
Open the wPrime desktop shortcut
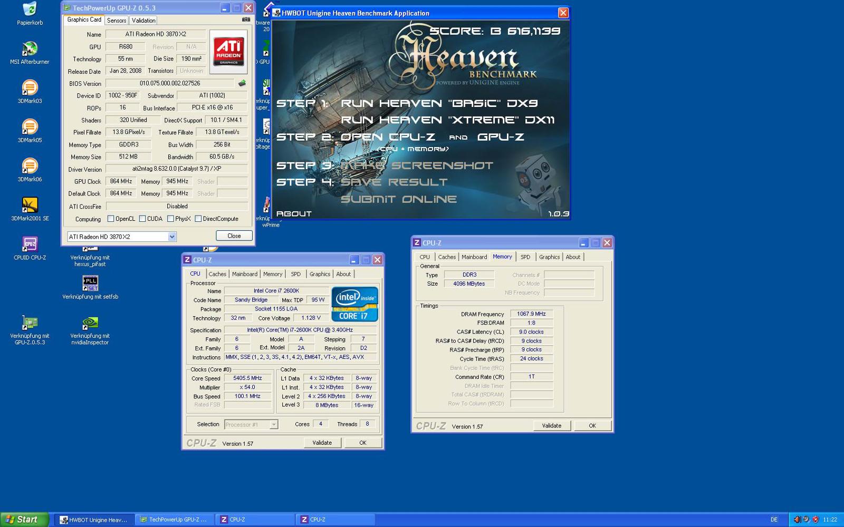click(x=268, y=212)
